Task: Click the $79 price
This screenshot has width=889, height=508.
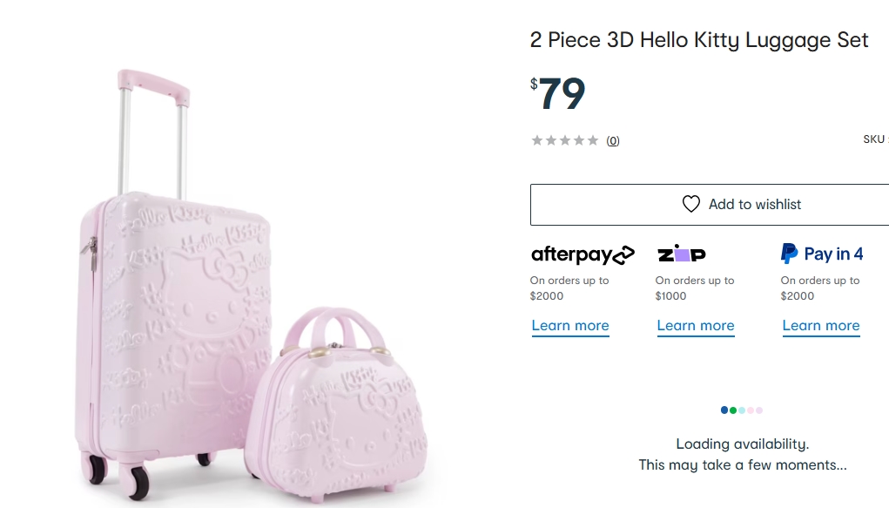Action: click(x=559, y=94)
